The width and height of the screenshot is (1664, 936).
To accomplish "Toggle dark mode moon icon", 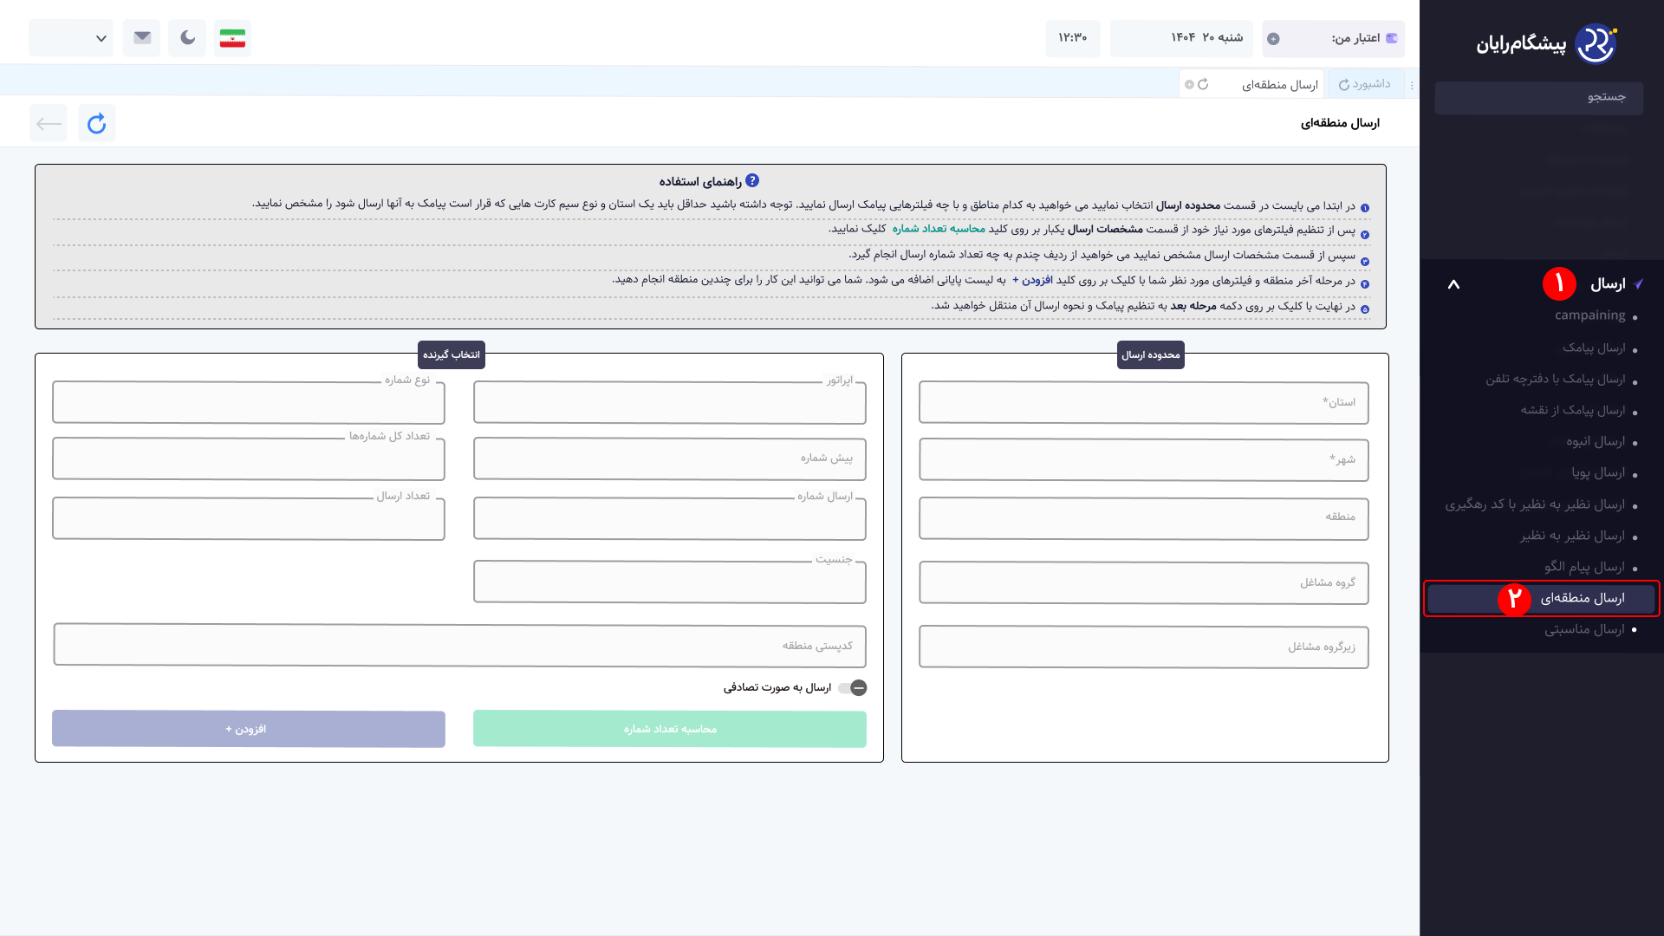I will coord(187,37).
